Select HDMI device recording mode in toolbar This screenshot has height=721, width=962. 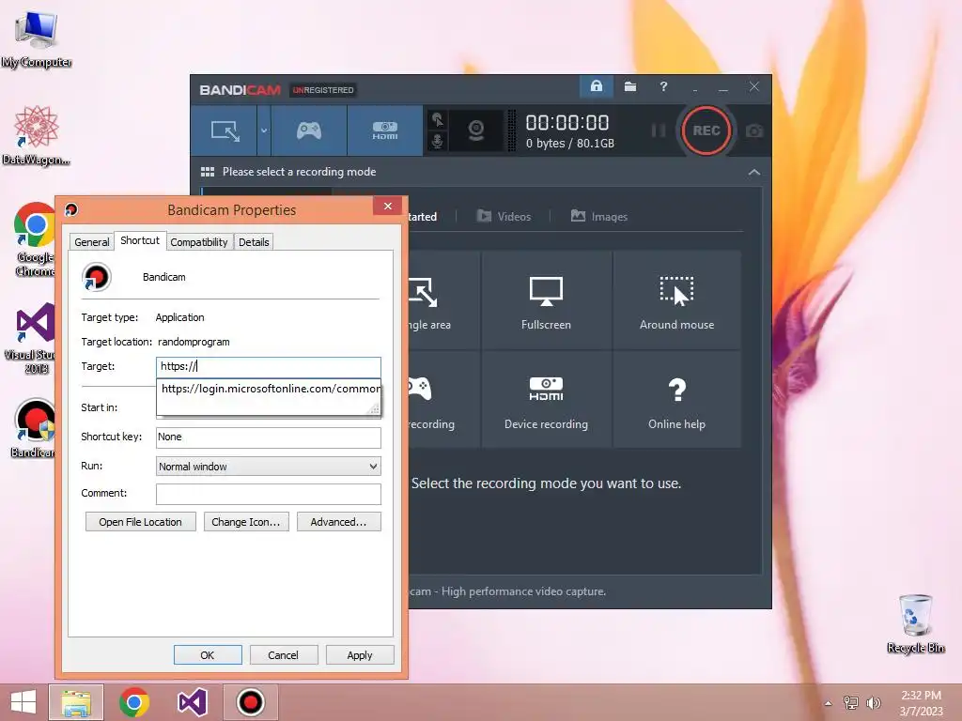pos(384,130)
